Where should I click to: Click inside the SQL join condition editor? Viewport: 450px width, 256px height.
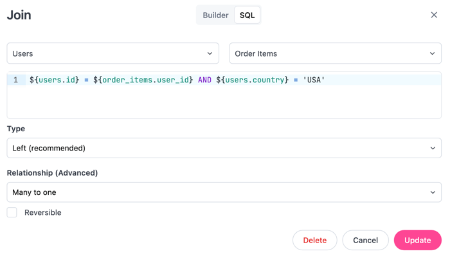pos(224,95)
